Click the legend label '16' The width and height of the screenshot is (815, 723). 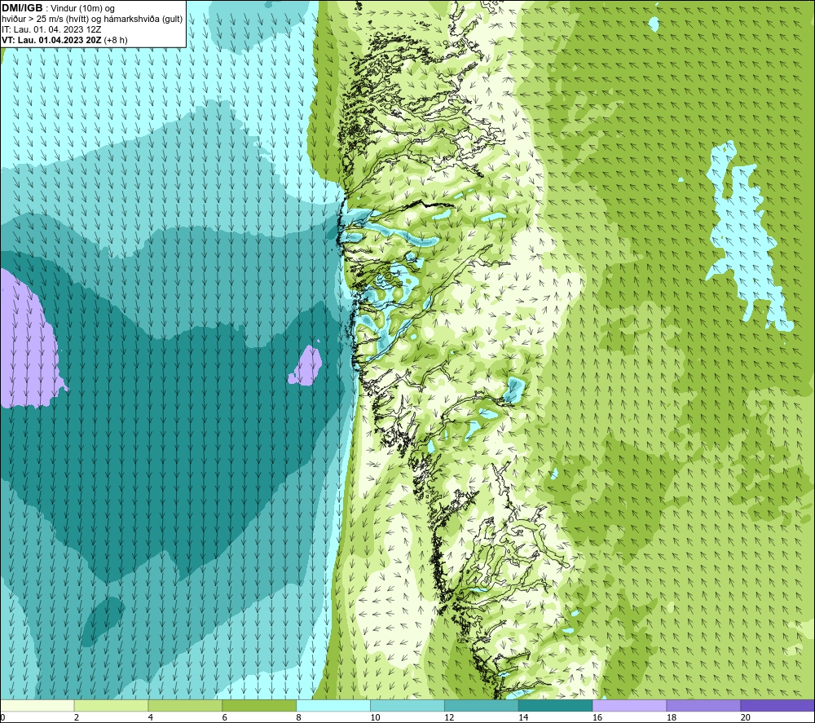597,717
